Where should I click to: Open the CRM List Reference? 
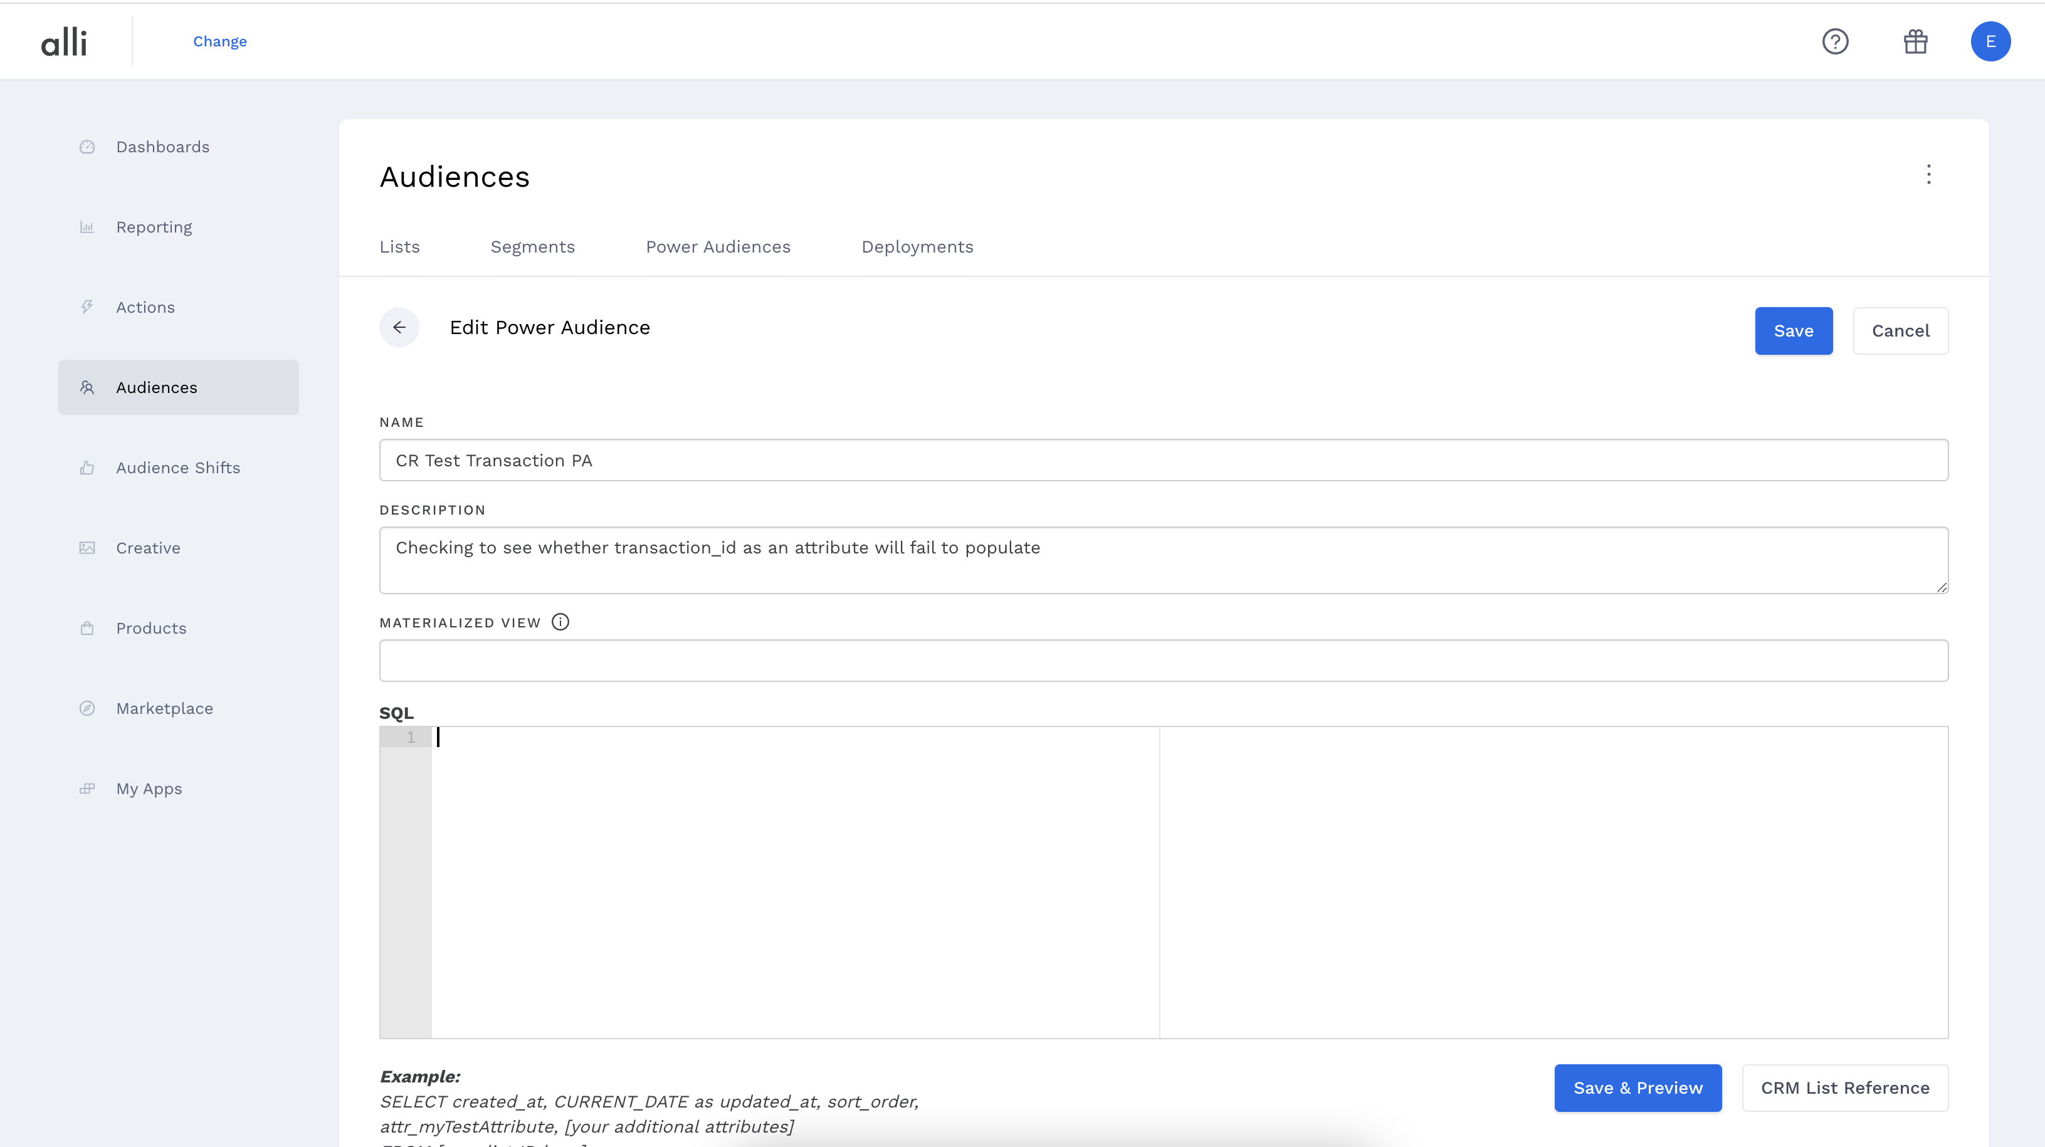point(1844,1087)
